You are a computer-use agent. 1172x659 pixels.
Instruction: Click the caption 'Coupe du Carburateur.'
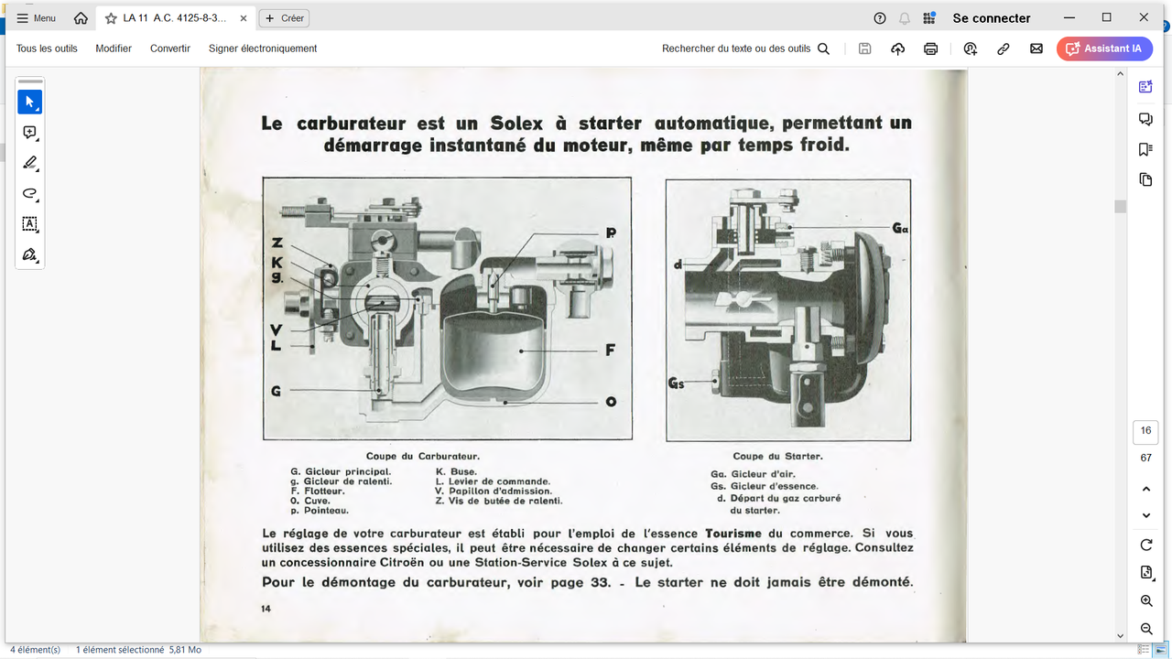pos(423,456)
